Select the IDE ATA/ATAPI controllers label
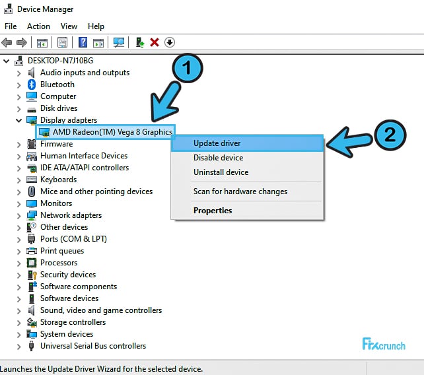 click(x=85, y=168)
